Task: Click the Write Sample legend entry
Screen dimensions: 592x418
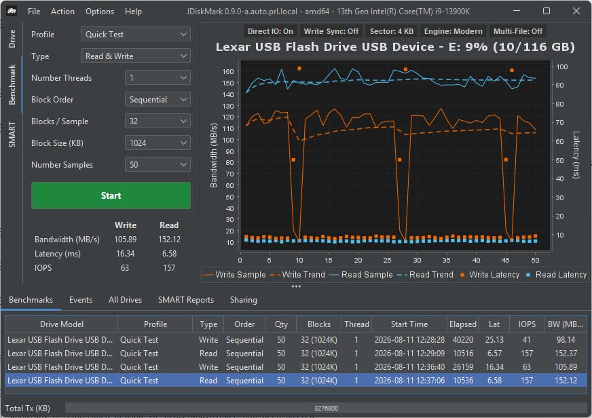Action: [234, 275]
